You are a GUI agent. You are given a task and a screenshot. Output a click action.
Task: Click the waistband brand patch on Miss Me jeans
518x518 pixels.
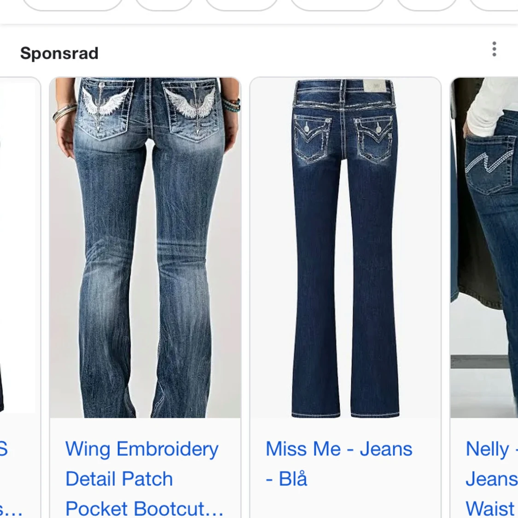click(x=375, y=86)
